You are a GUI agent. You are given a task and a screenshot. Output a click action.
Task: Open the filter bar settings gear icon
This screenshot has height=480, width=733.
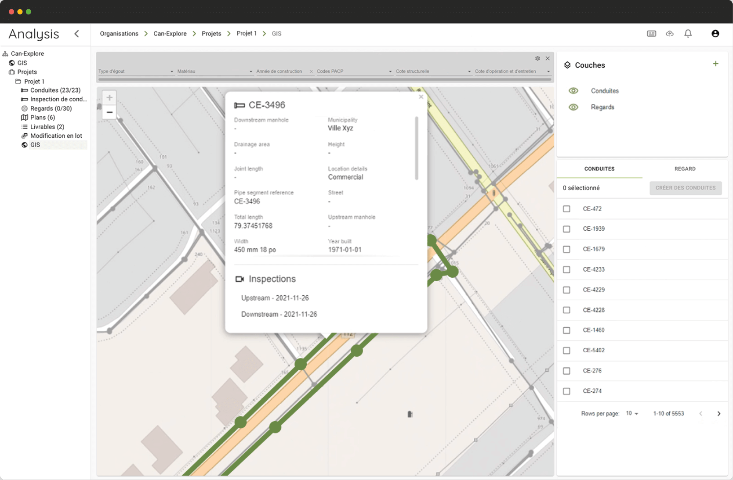[537, 58]
